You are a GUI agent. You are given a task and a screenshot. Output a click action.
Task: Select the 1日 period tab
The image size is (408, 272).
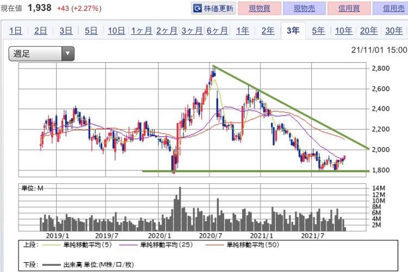[15, 31]
